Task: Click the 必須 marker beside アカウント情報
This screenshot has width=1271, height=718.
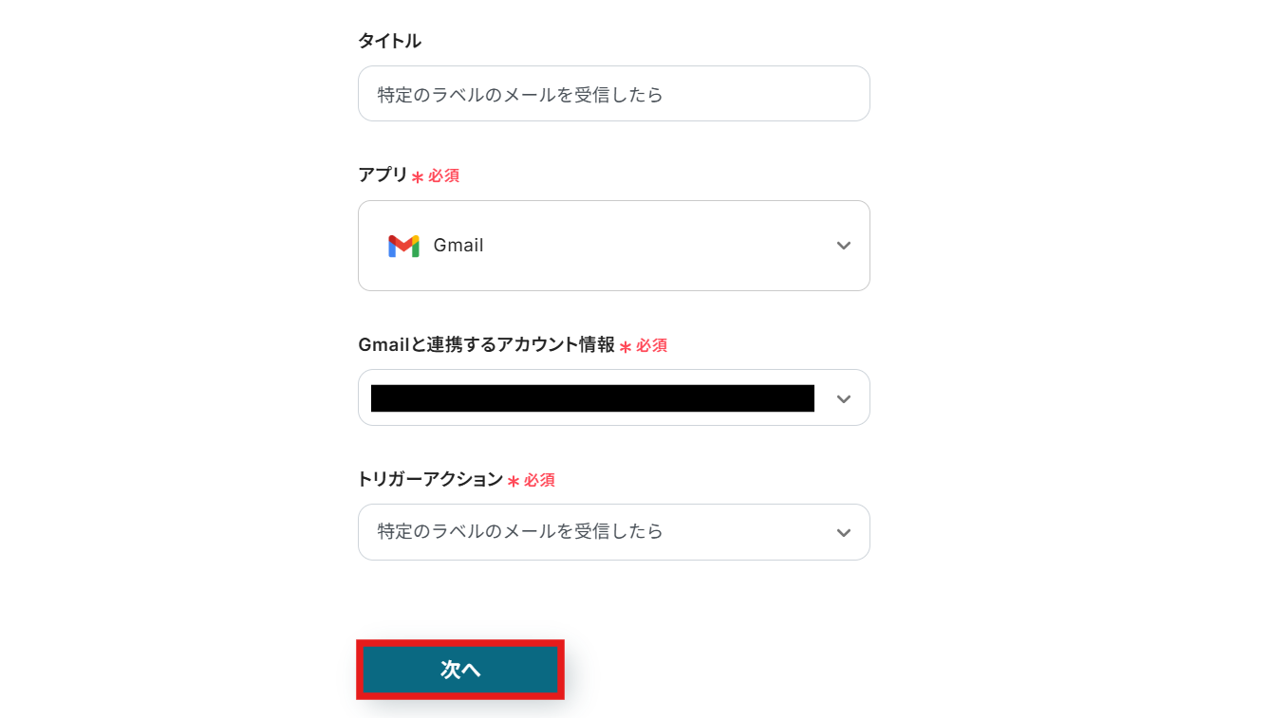Action: 652,346
